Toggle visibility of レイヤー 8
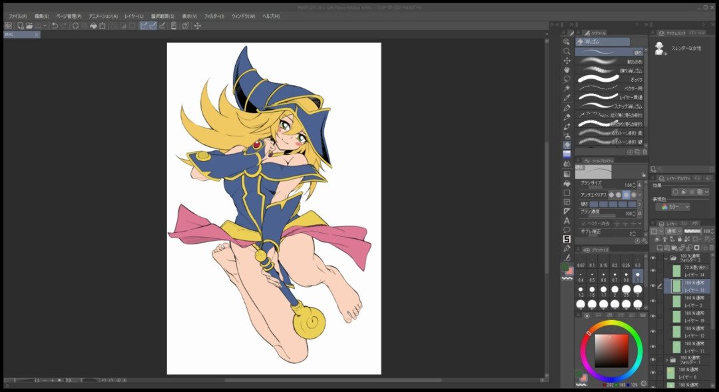Viewport: 719px width, 392px height. point(653,373)
